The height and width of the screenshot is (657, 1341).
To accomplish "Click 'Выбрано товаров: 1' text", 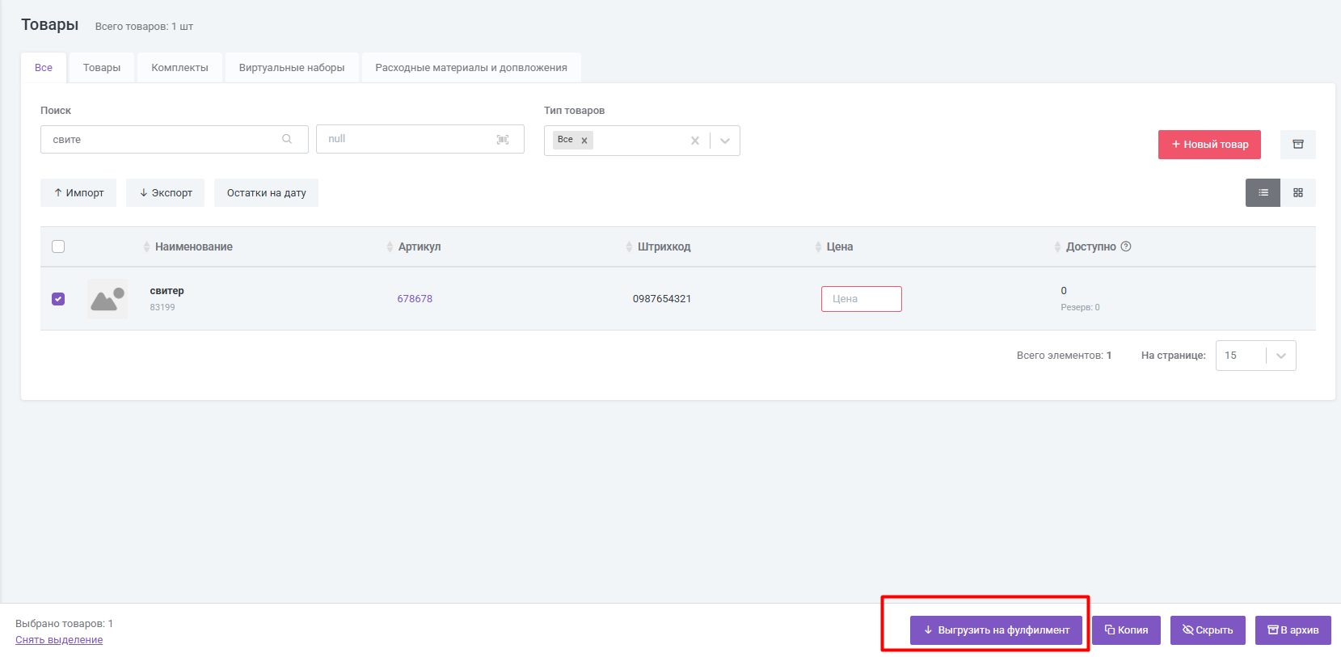I will click(65, 624).
